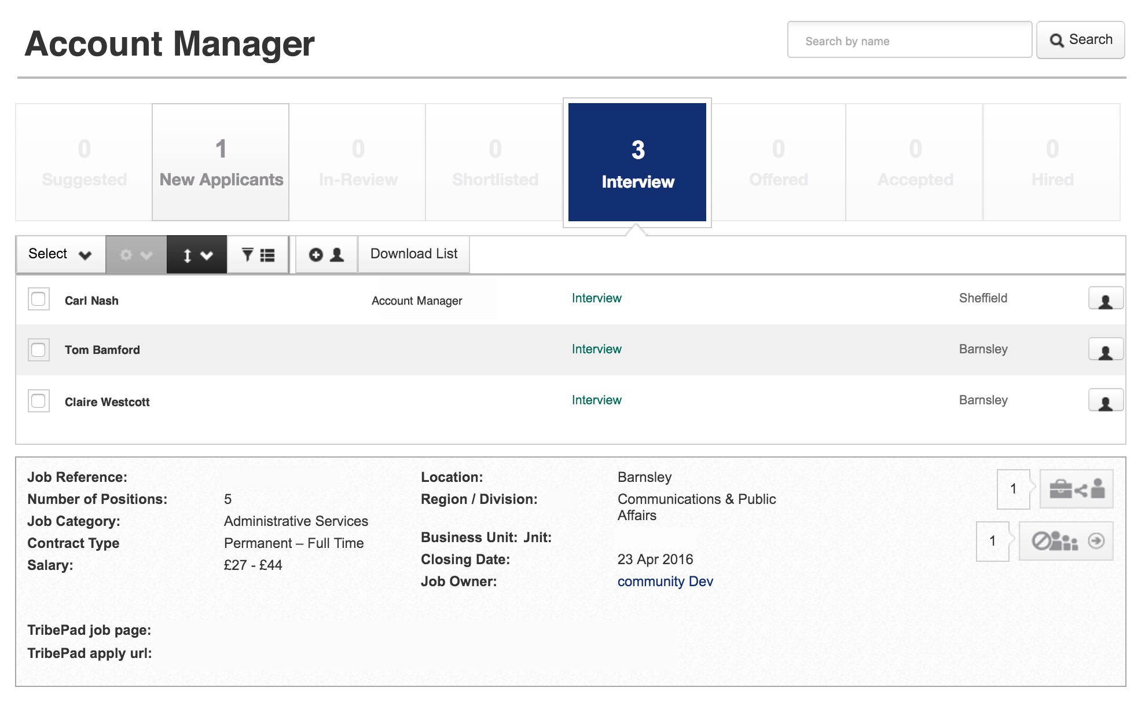
Task: Open the gear actions dropdown
Action: [136, 255]
